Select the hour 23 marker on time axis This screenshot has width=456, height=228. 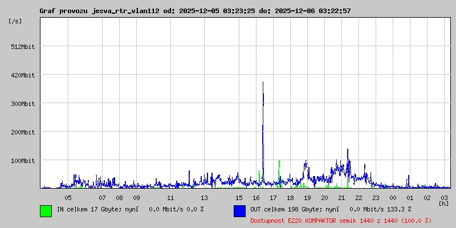click(x=376, y=197)
